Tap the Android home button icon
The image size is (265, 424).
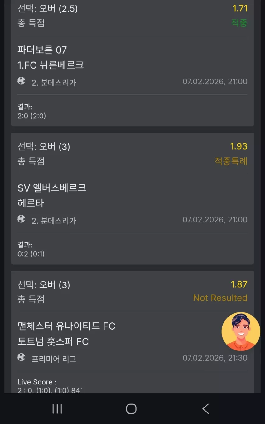(131, 409)
